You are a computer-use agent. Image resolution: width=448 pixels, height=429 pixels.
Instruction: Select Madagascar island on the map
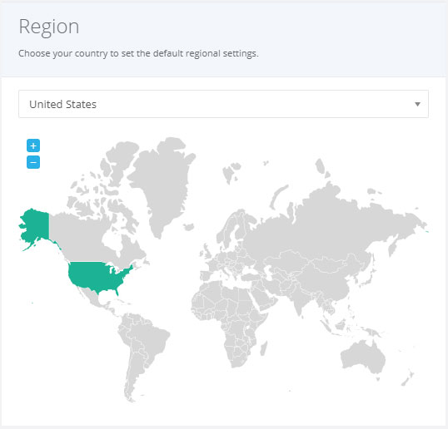[264, 348]
